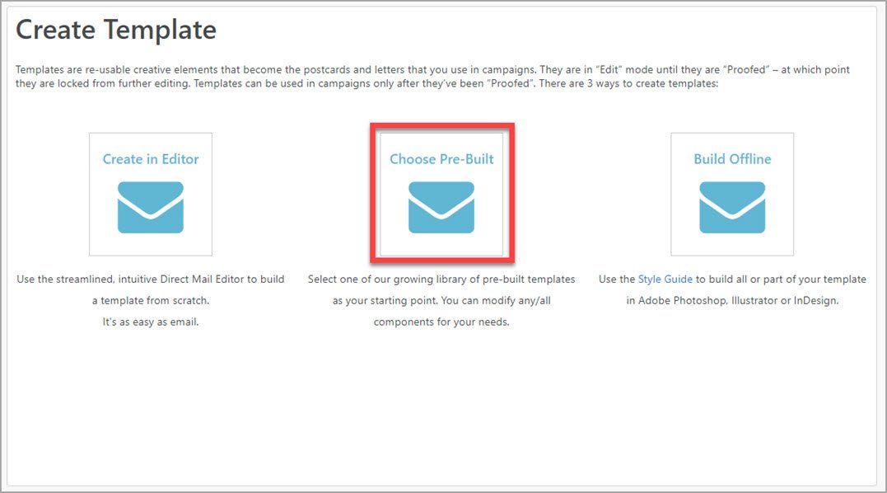Click text 'in Adobe Photoshop, Illustrator or InDesign.'

pyautogui.click(x=732, y=301)
